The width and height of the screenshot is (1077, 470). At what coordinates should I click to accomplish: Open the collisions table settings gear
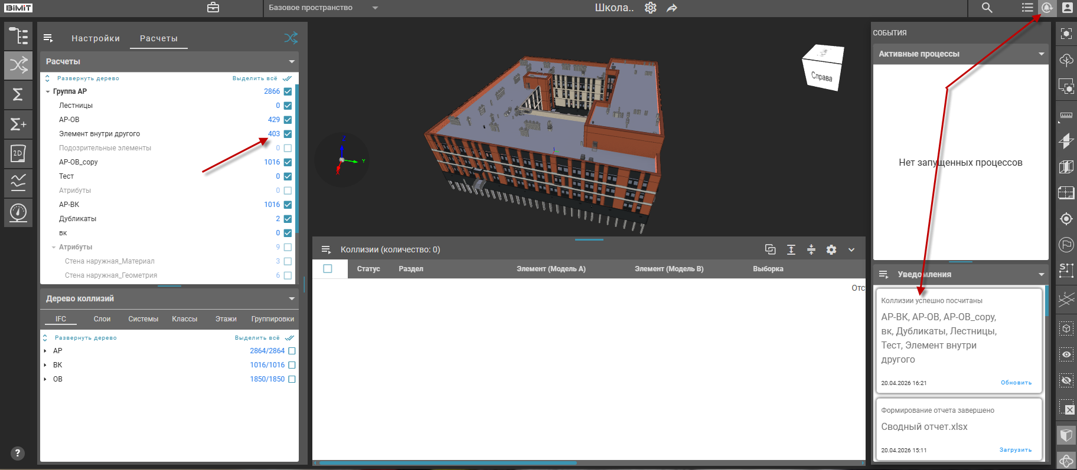[x=831, y=249]
